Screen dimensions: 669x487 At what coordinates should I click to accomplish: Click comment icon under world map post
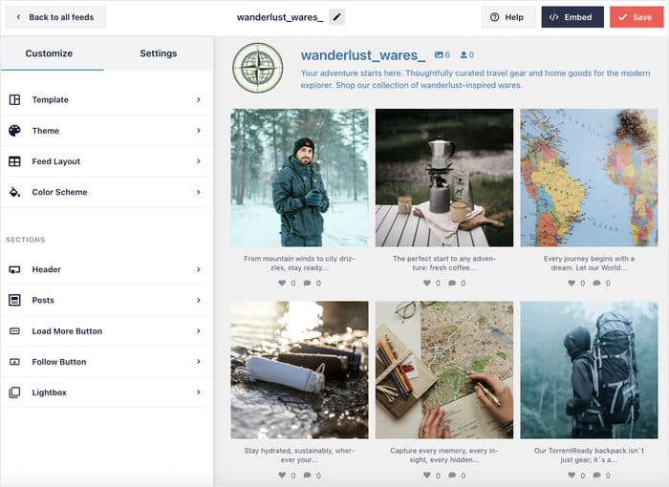[x=597, y=283]
